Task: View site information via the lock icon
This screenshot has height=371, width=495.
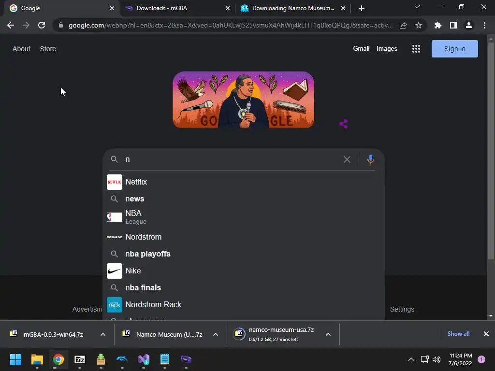Action: [x=61, y=25]
